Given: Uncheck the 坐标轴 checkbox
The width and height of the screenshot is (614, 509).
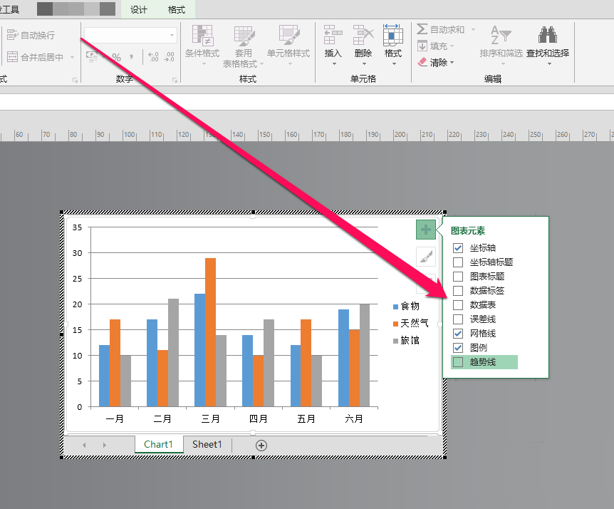Looking at the screenshot, I should pos(458,248).
